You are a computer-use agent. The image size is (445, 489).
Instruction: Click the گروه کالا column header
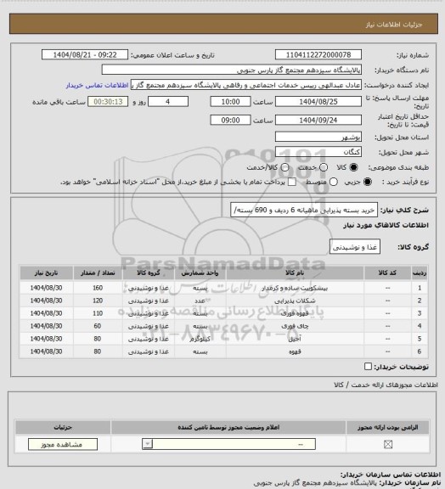click(x=149, y=273)
